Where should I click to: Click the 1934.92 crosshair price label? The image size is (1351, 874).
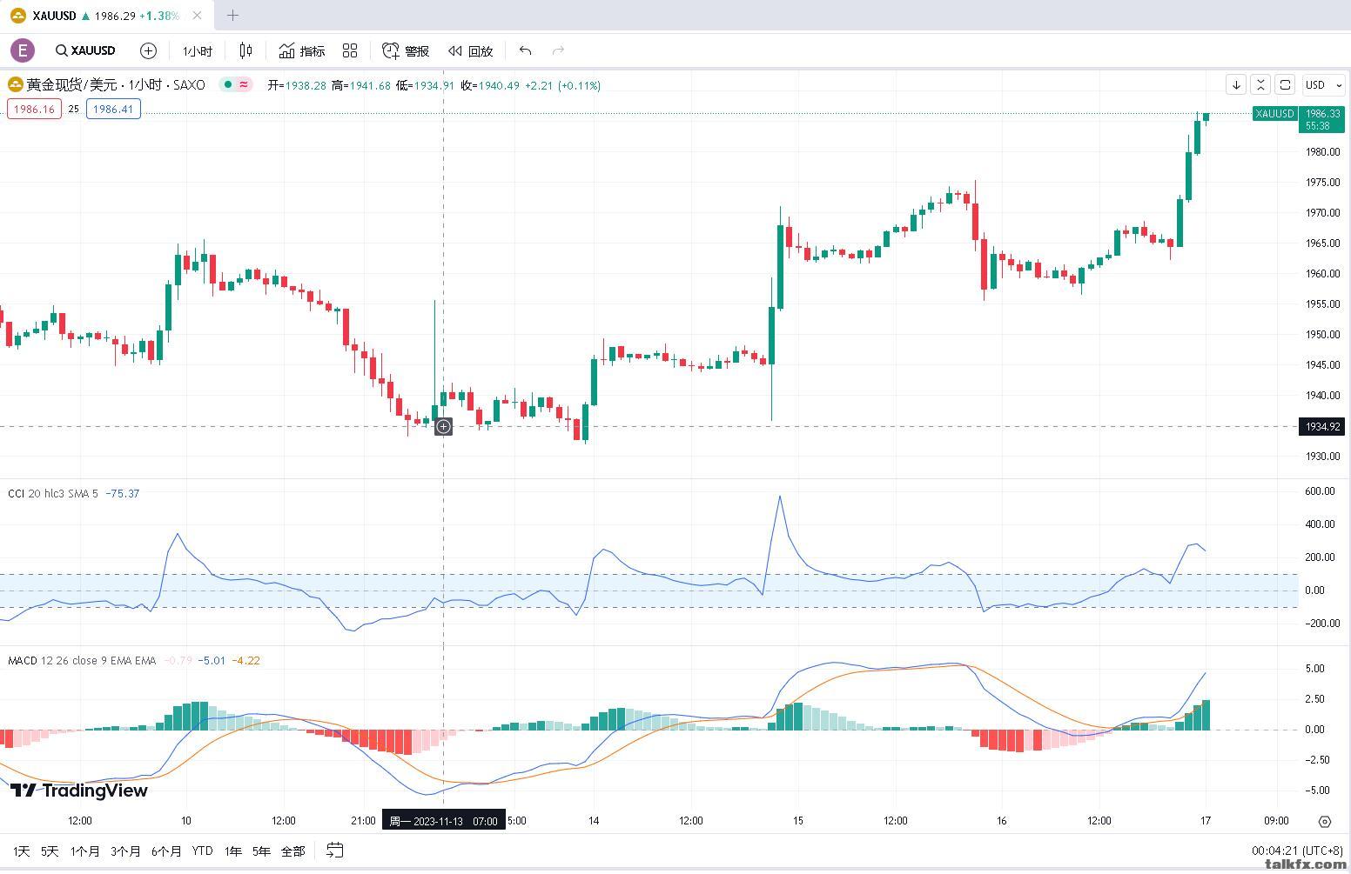tap(1322, 426)
